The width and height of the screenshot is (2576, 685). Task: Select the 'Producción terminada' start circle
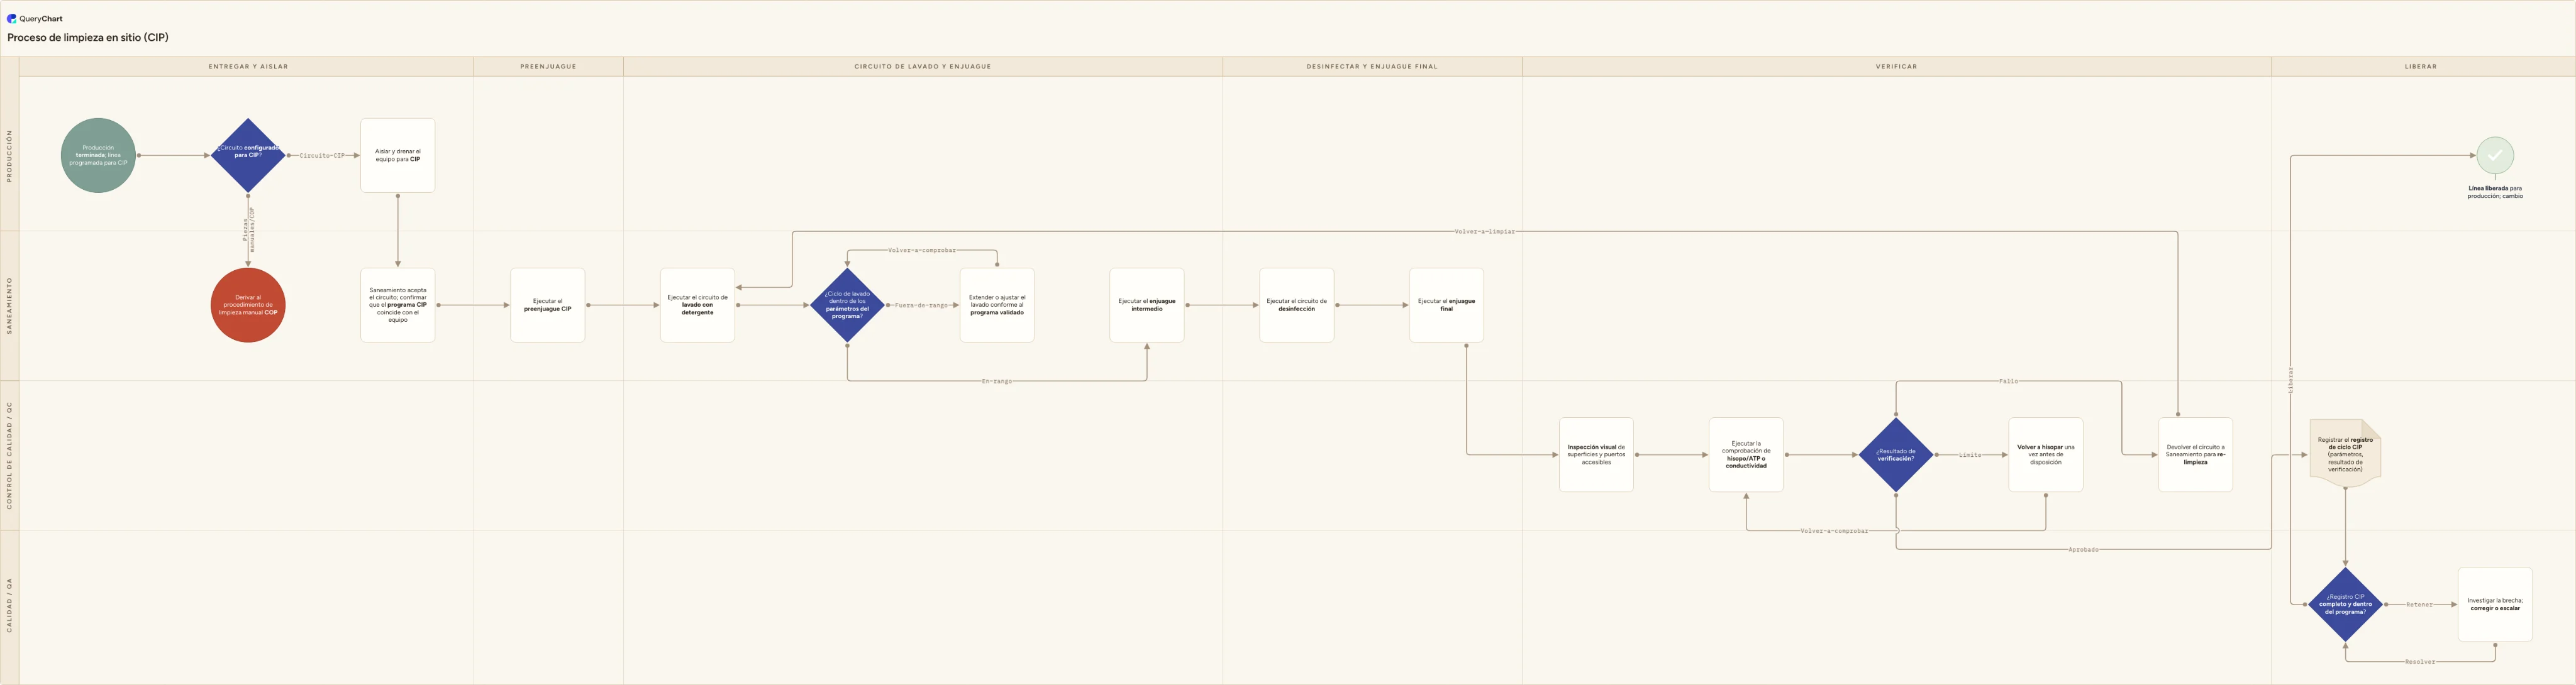(x=98, y=156)
